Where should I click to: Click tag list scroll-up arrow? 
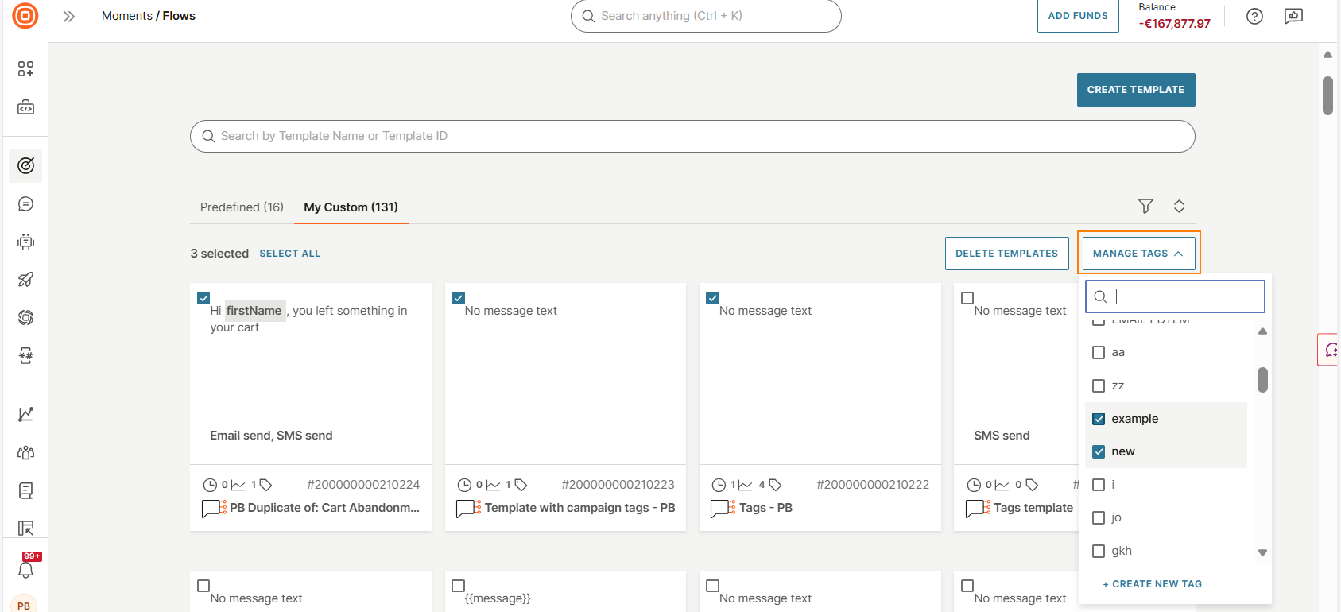[1262, 331]
